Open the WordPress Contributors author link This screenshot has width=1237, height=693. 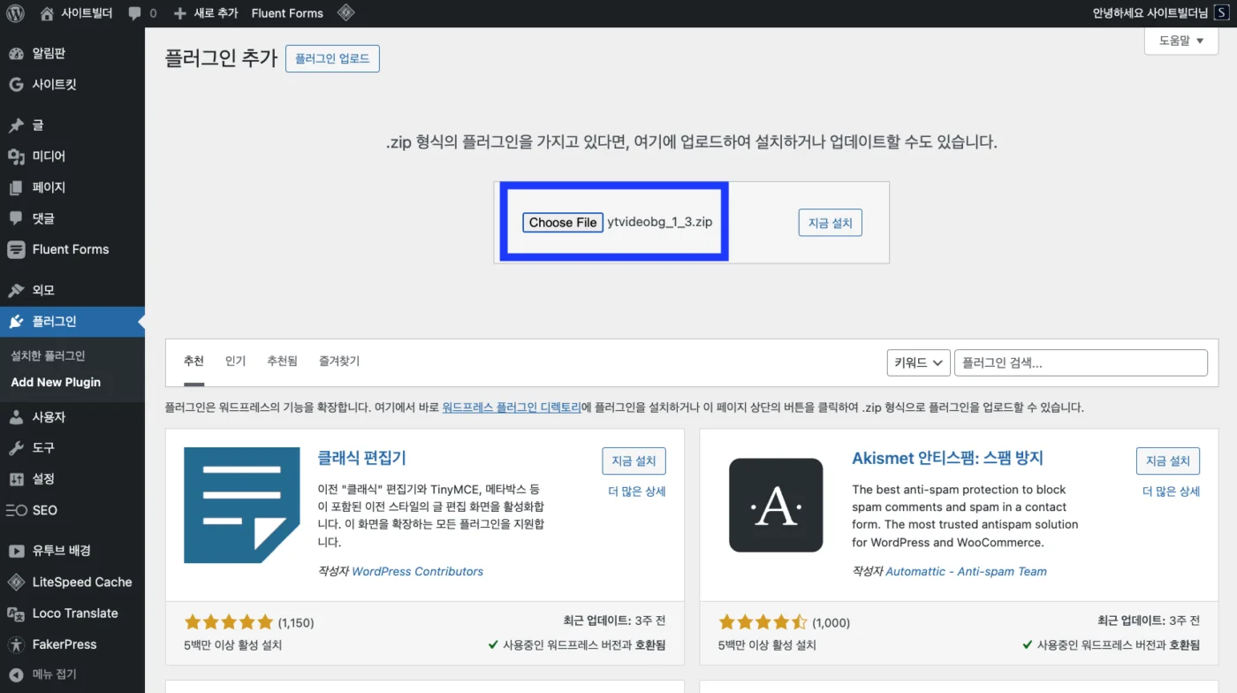417,572
